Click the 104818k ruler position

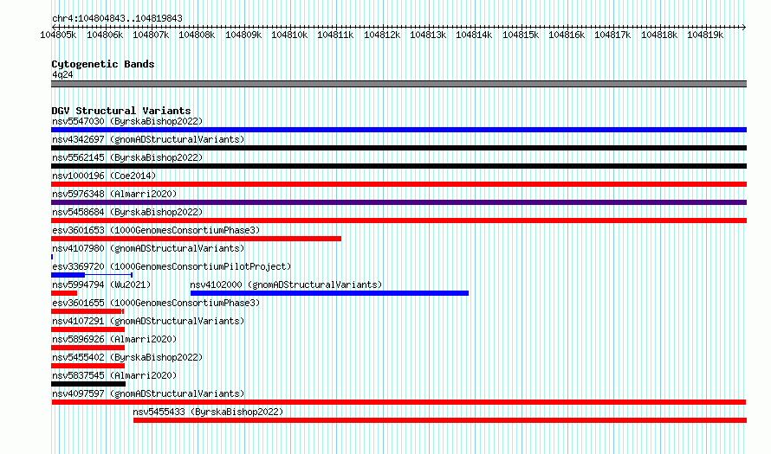(x=659, y=35)
